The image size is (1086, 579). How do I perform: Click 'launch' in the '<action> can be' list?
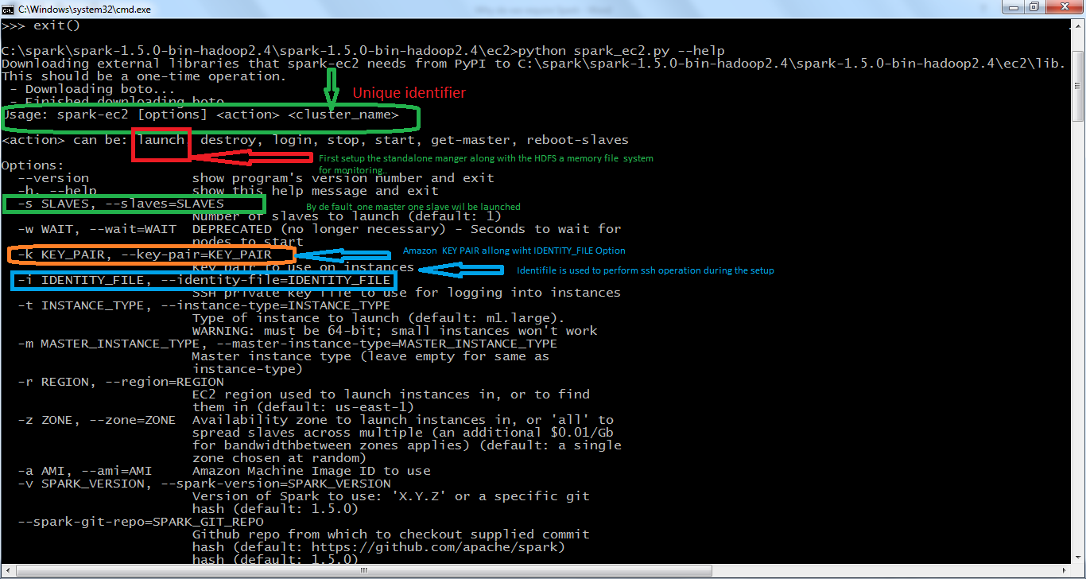pos(160,140)
